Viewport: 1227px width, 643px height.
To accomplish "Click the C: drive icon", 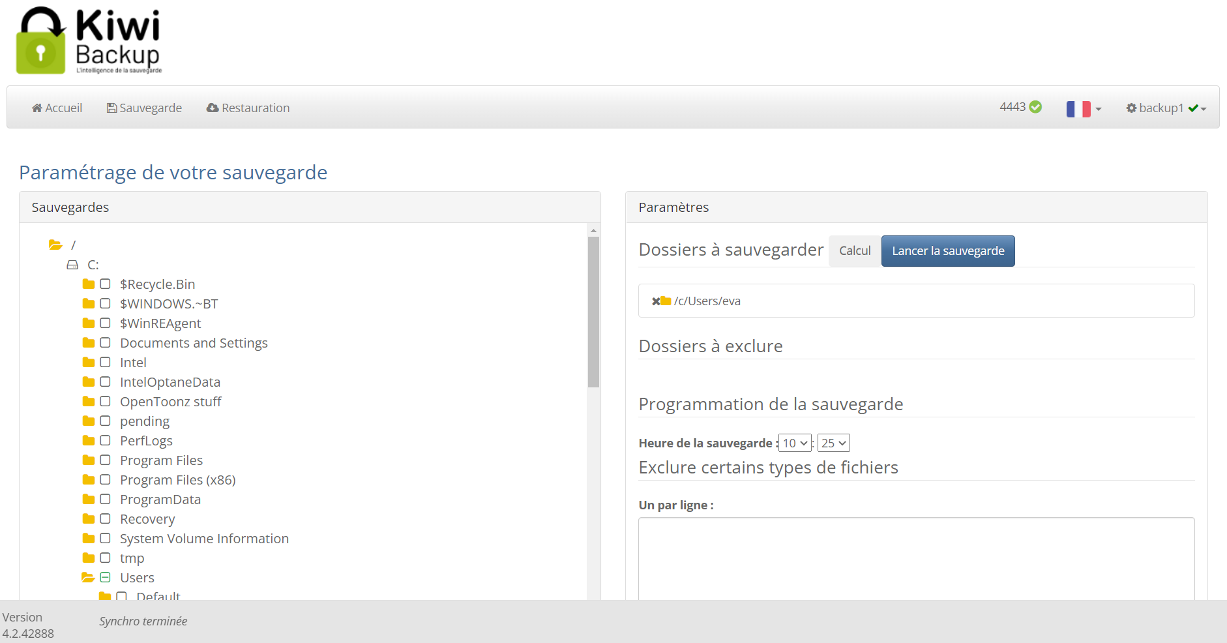I will click(72, 265).
